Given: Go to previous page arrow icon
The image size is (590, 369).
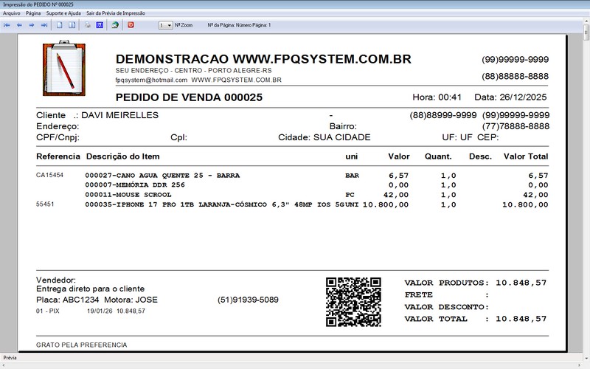Looking at the screenshot, I should 20,25.
